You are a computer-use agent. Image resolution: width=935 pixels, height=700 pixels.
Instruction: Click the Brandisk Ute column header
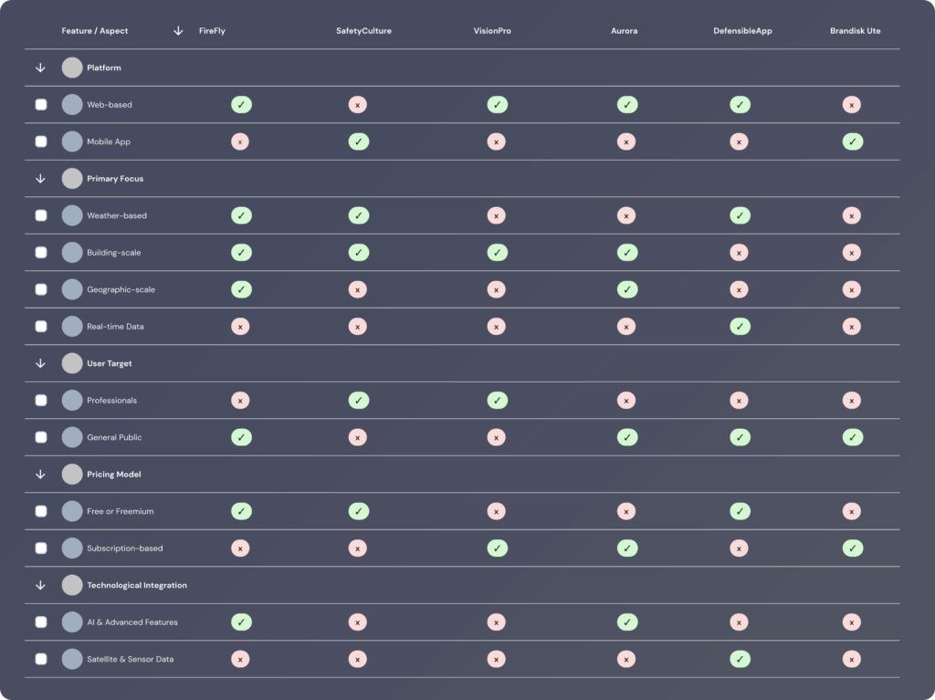[x=856, y=31]
